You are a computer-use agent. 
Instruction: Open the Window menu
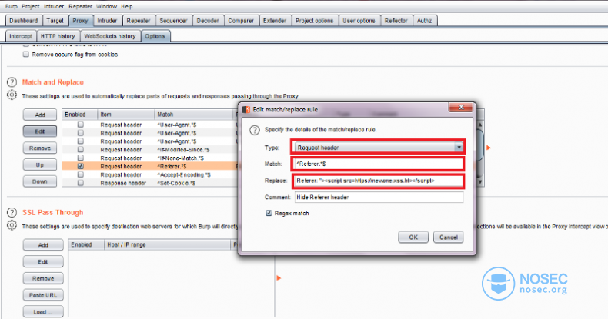click(x=107, y=7)
